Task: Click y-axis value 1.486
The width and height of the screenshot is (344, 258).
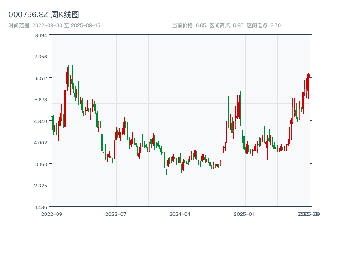Action: [x=41, y=207]
